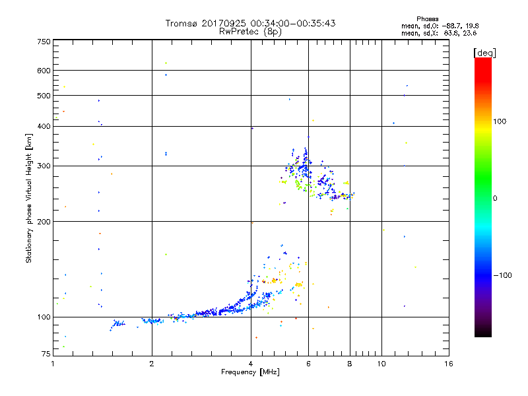Viewport: 528px width, 396px height.
Task: Click the color bar's "100" tick label
Action: 500,121
